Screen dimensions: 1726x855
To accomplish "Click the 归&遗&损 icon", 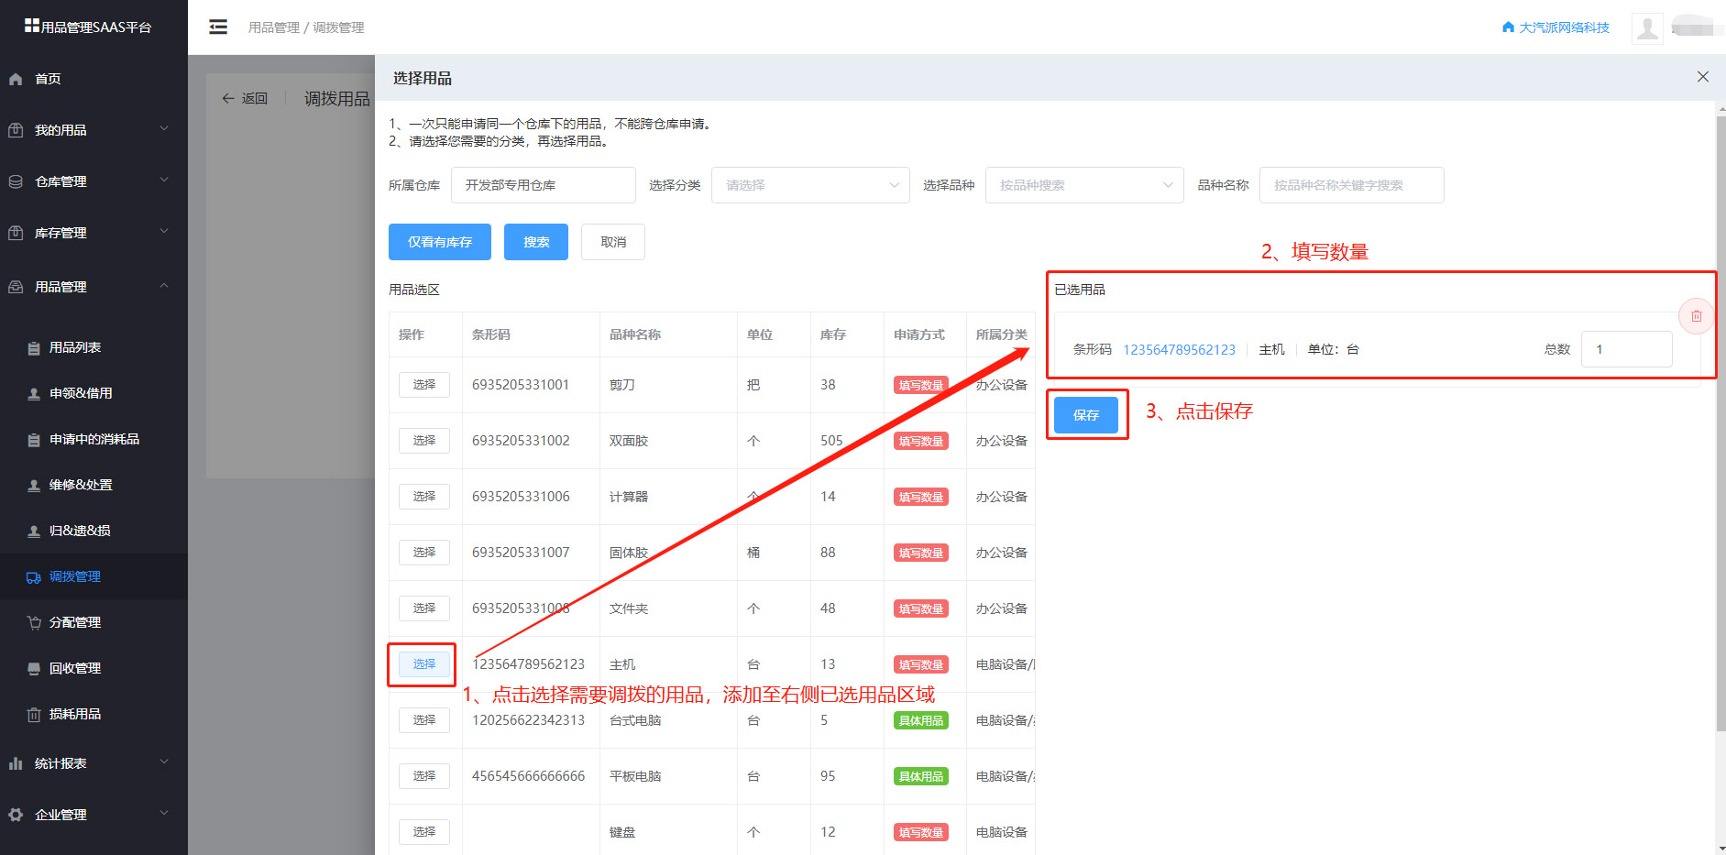I will (x=34, y=532).
